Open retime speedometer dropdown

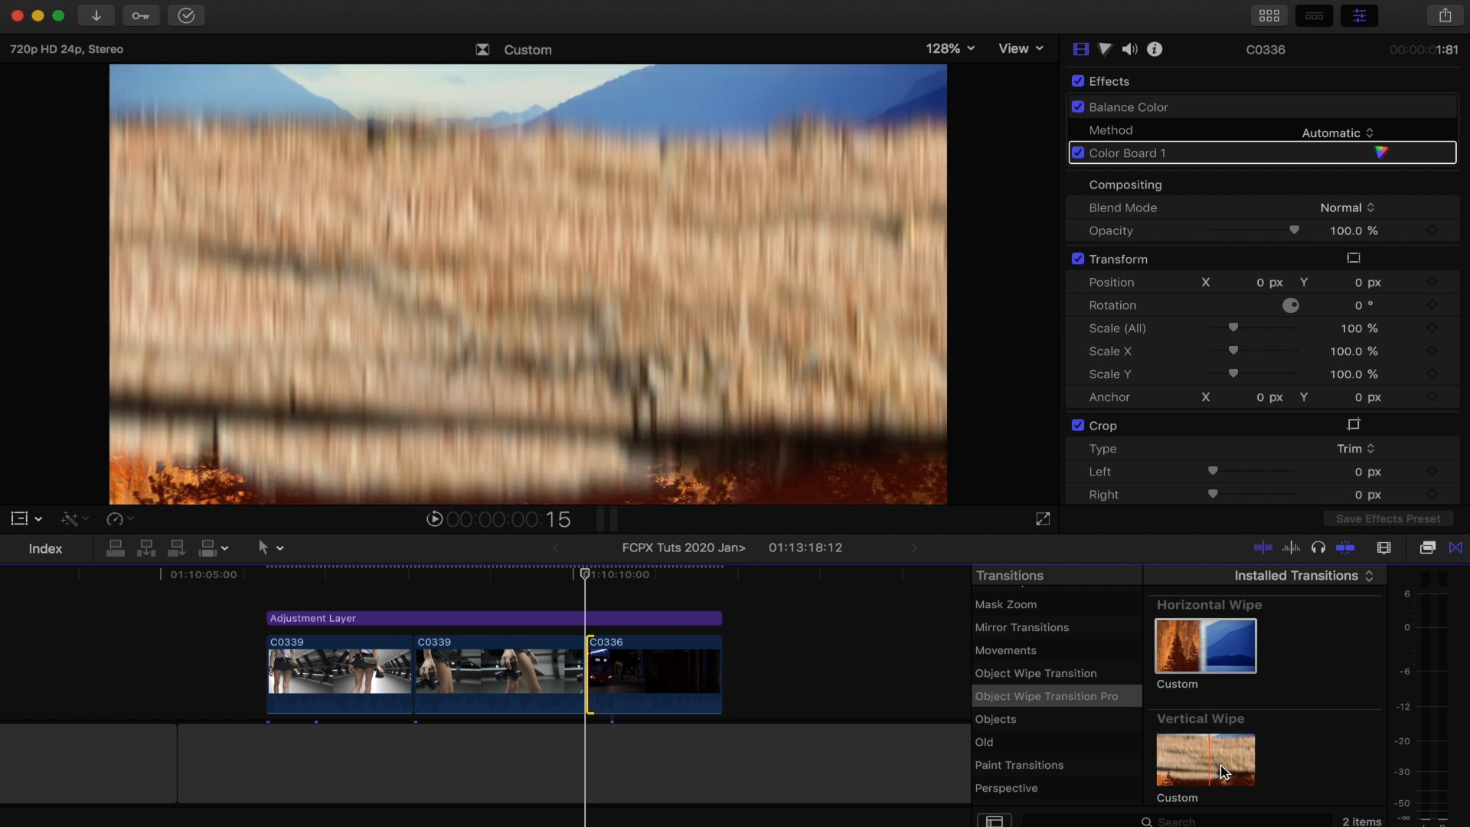[120, 519]
